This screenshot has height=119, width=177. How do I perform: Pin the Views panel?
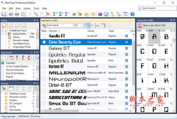[34, 20]
